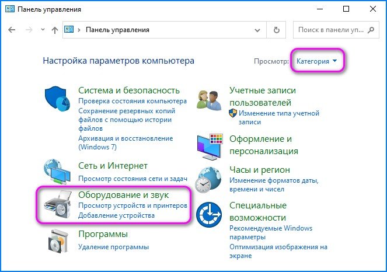Open Оборудование и звук category
Screen dimensions: 387x272
[123, 195]
